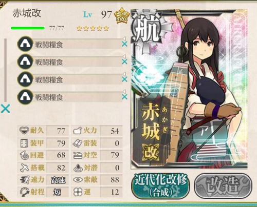
Task: Click the 運 clover luck icon
Action: coord(78,192)
